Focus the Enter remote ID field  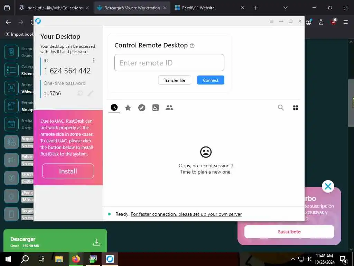pyautogui.click(x=169, y=62)
